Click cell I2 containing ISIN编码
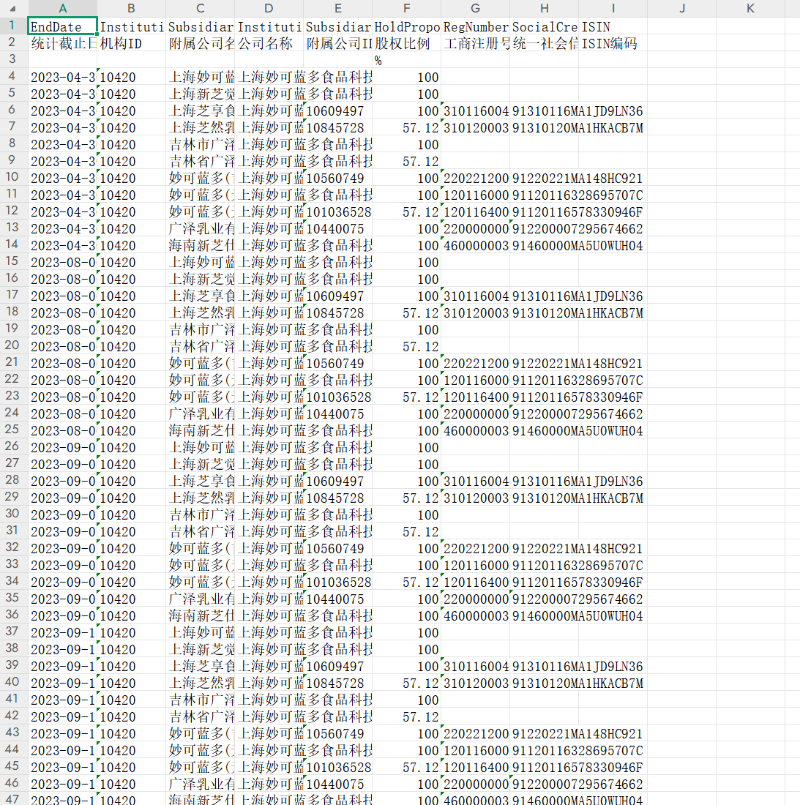Screen dimensions: 800x805 (613, 43)
